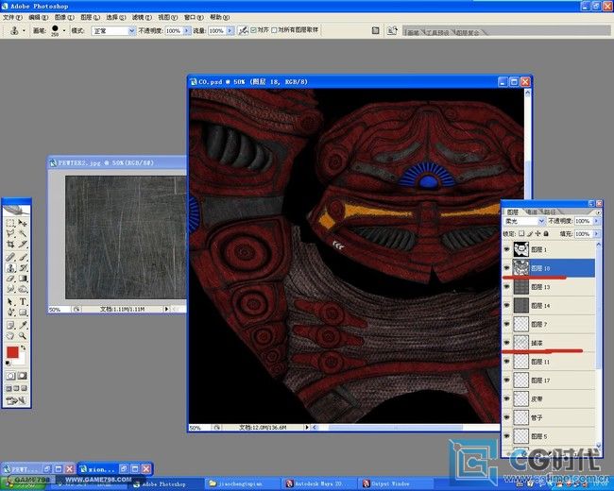Select layer 图层 13 thumbnail

click(520, 287)
